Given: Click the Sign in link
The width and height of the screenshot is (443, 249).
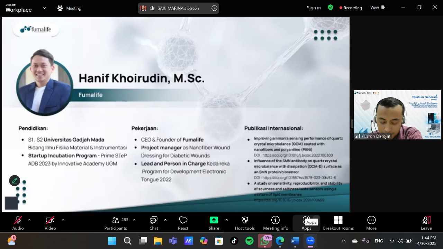Looking at the screenshot, I should 314,8.
